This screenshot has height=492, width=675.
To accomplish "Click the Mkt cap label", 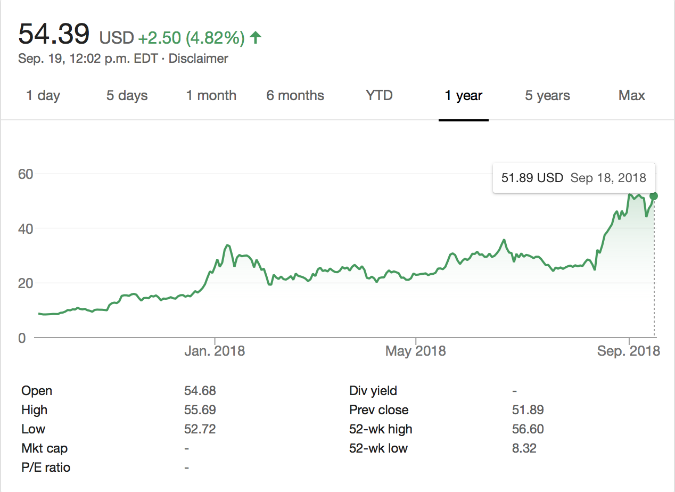I will click(x=44, y=448).
